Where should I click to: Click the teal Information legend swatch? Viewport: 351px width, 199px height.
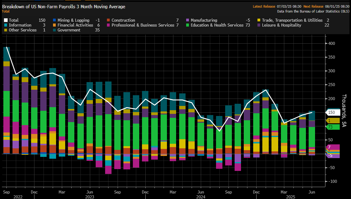(5, 25)
